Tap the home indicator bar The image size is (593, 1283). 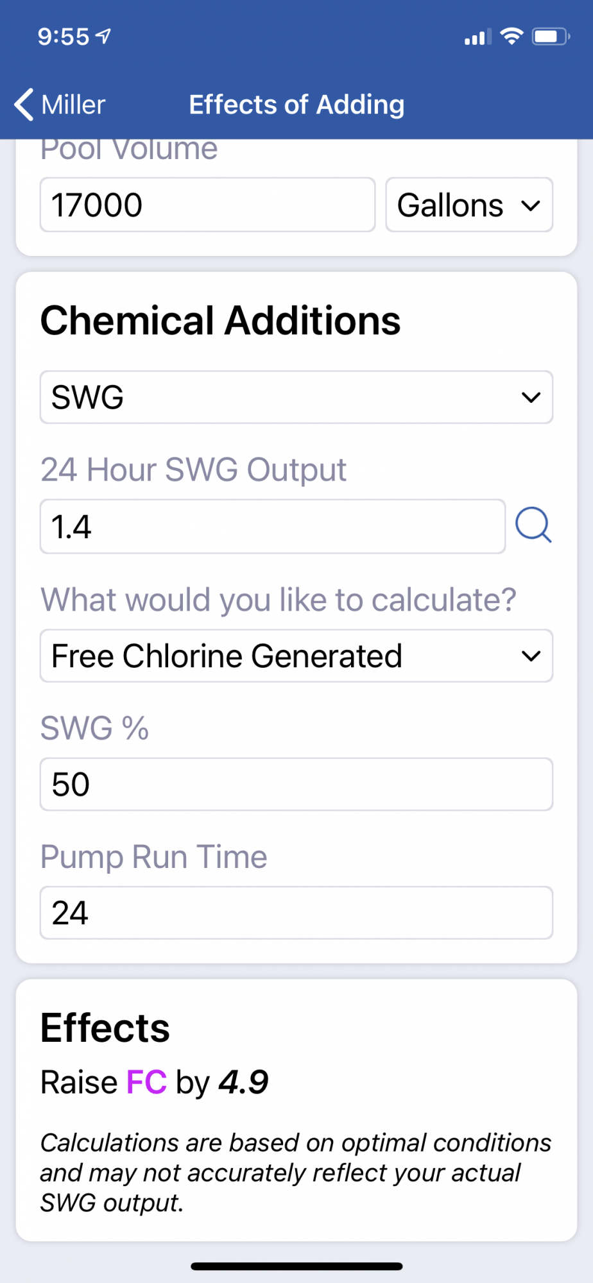[296, 1266]
